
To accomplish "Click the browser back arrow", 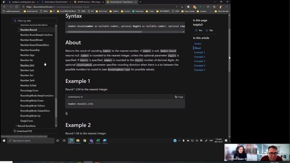I will coord(5,7).
